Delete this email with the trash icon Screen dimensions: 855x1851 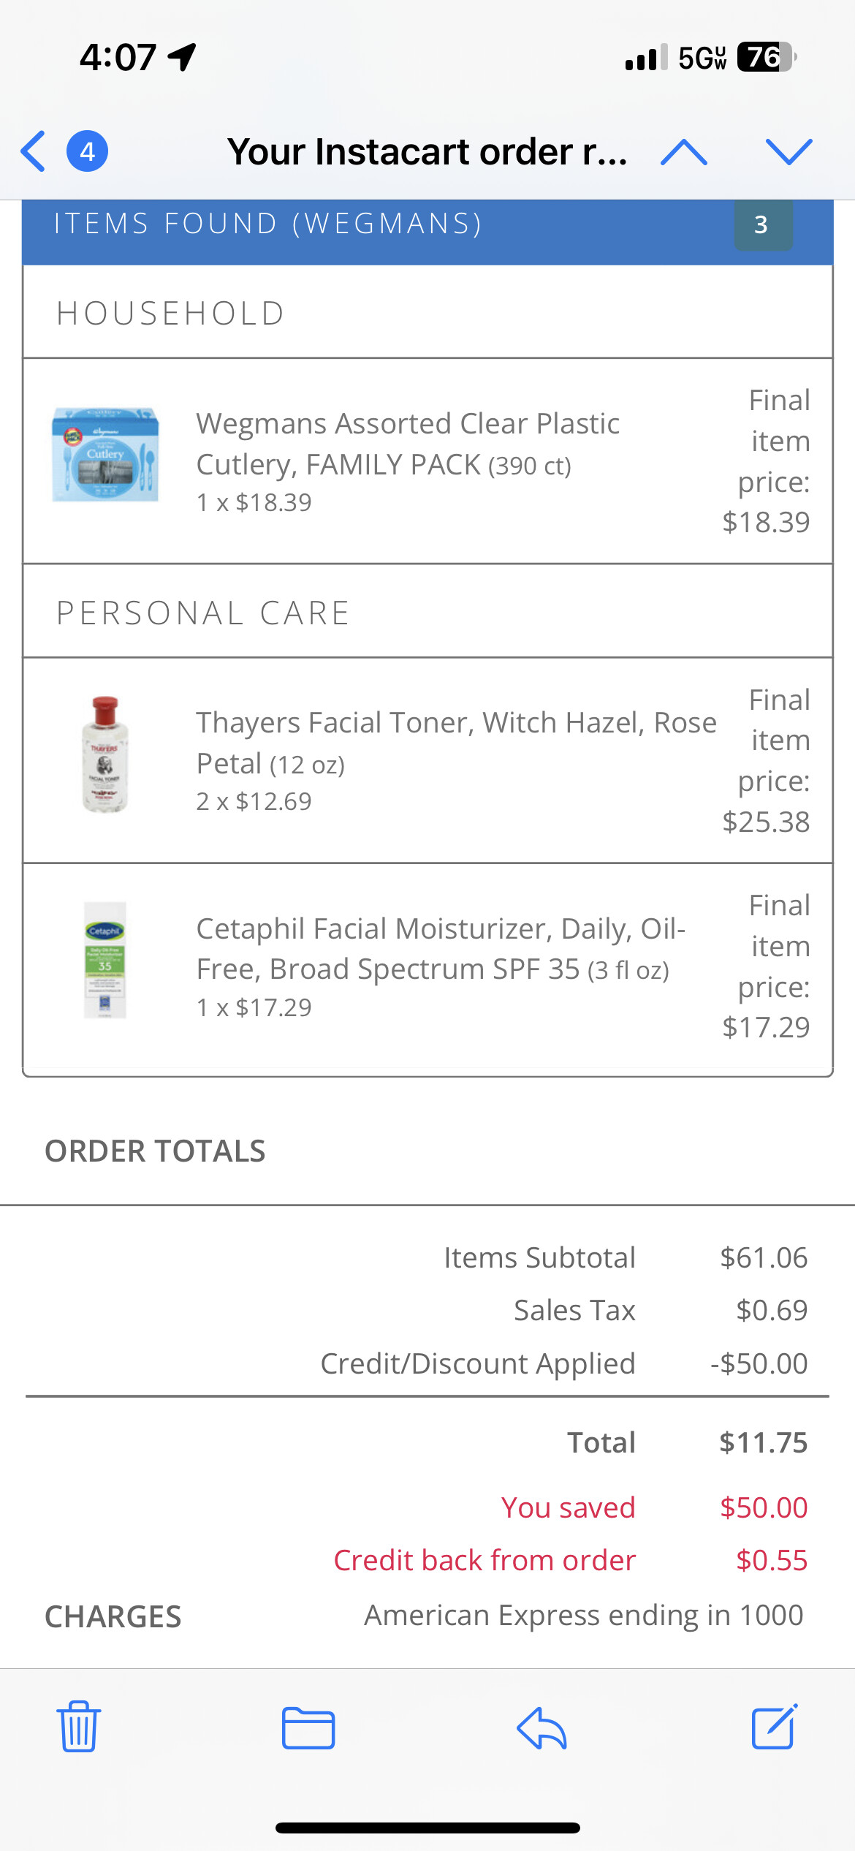[x=78, y=1727]
